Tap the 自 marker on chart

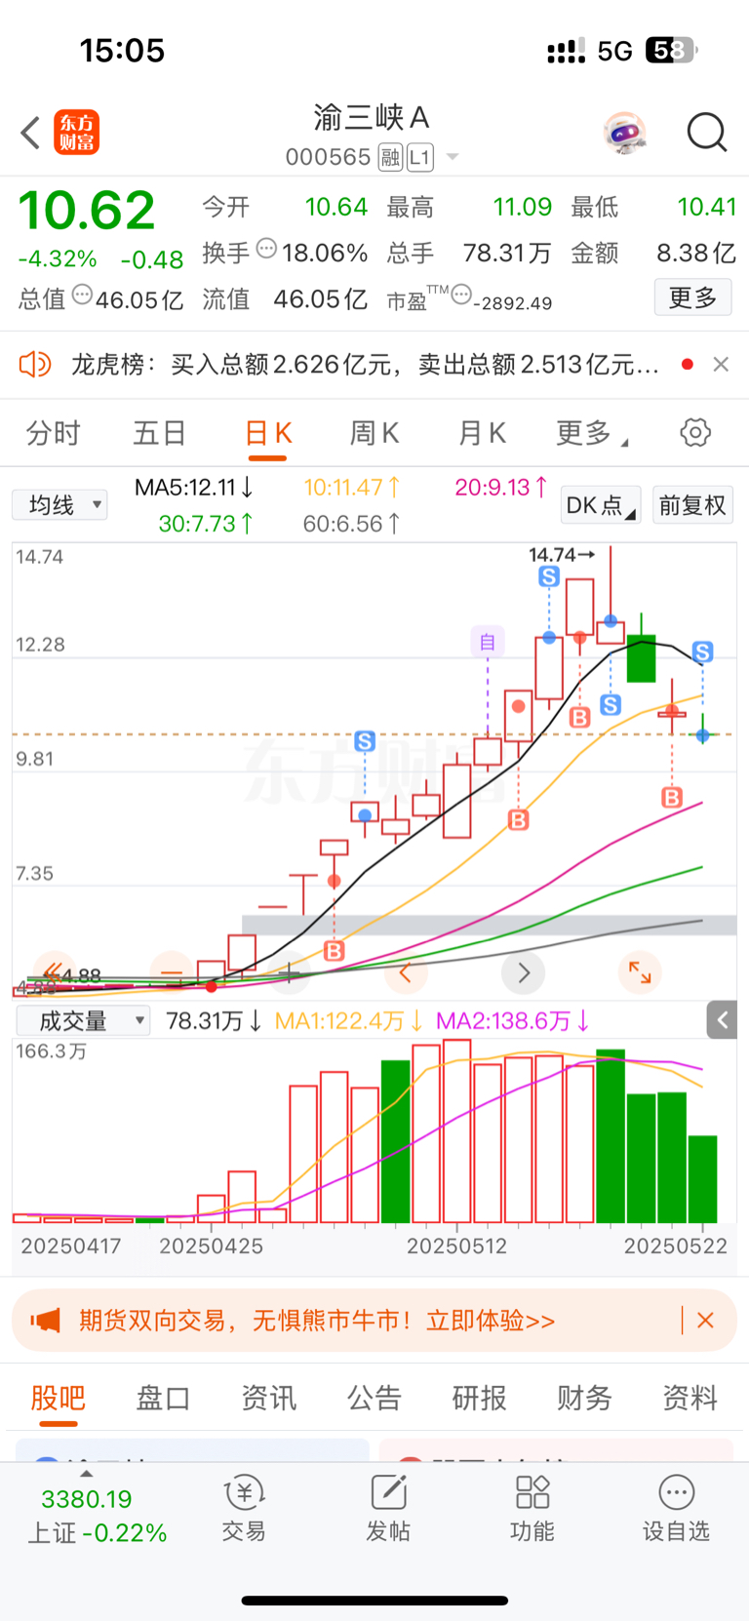(488, 642)
